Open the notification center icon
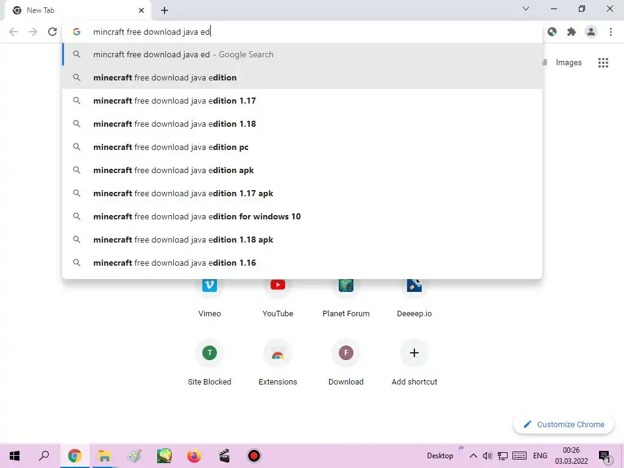This screenshot has height=468, width=624. click(x=604, y=456)
